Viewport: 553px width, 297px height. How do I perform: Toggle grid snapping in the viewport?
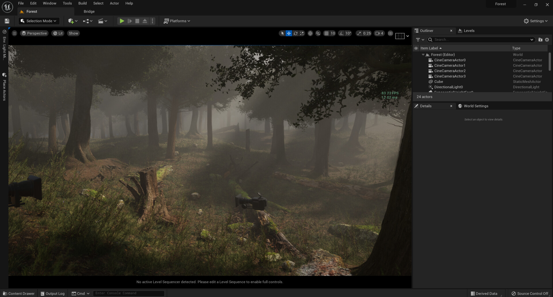[x=327, y=33]
